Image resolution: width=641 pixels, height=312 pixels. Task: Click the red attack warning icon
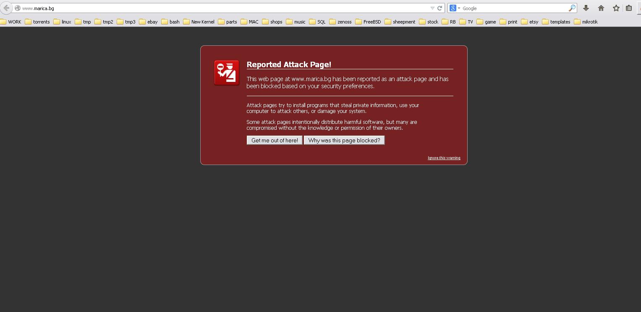tap(227, 73)
